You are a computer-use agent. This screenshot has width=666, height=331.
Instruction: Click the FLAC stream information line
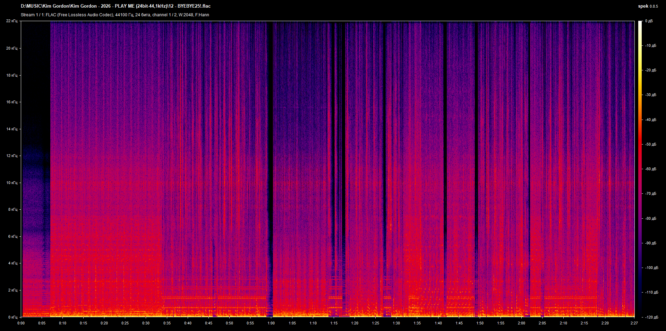point(114,15)
